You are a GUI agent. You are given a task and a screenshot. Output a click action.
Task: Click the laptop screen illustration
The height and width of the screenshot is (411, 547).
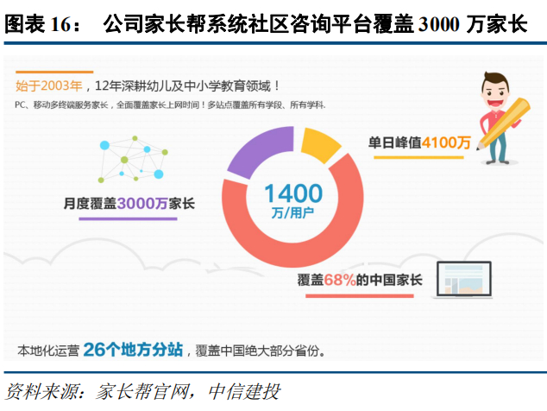pyautogui.click(x=464, y=280)
